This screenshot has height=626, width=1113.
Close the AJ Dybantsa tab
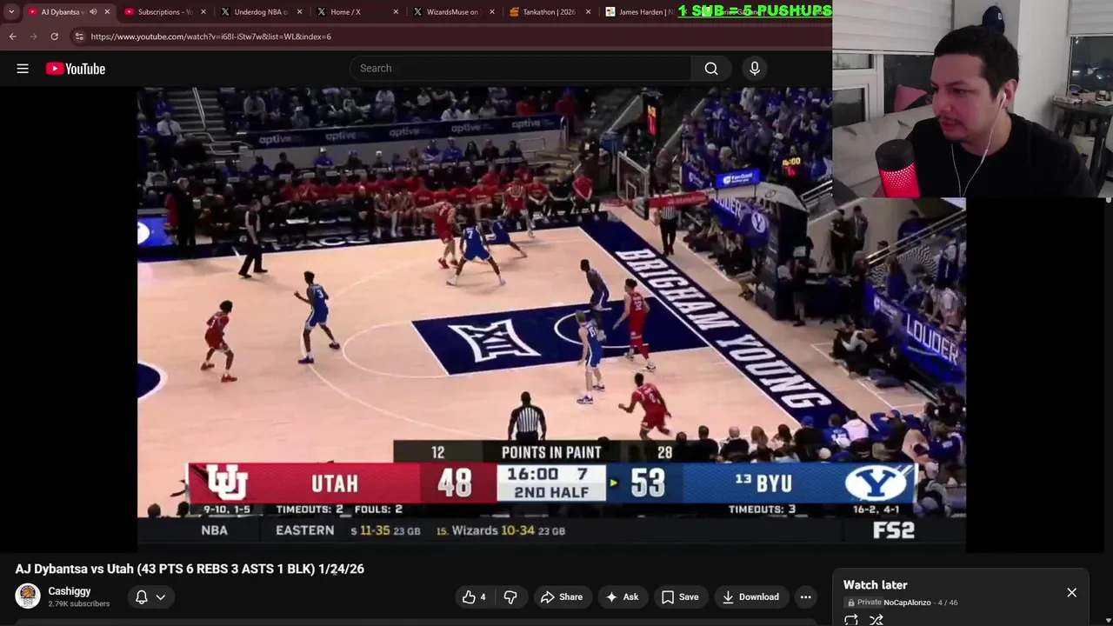coord(107,11)
